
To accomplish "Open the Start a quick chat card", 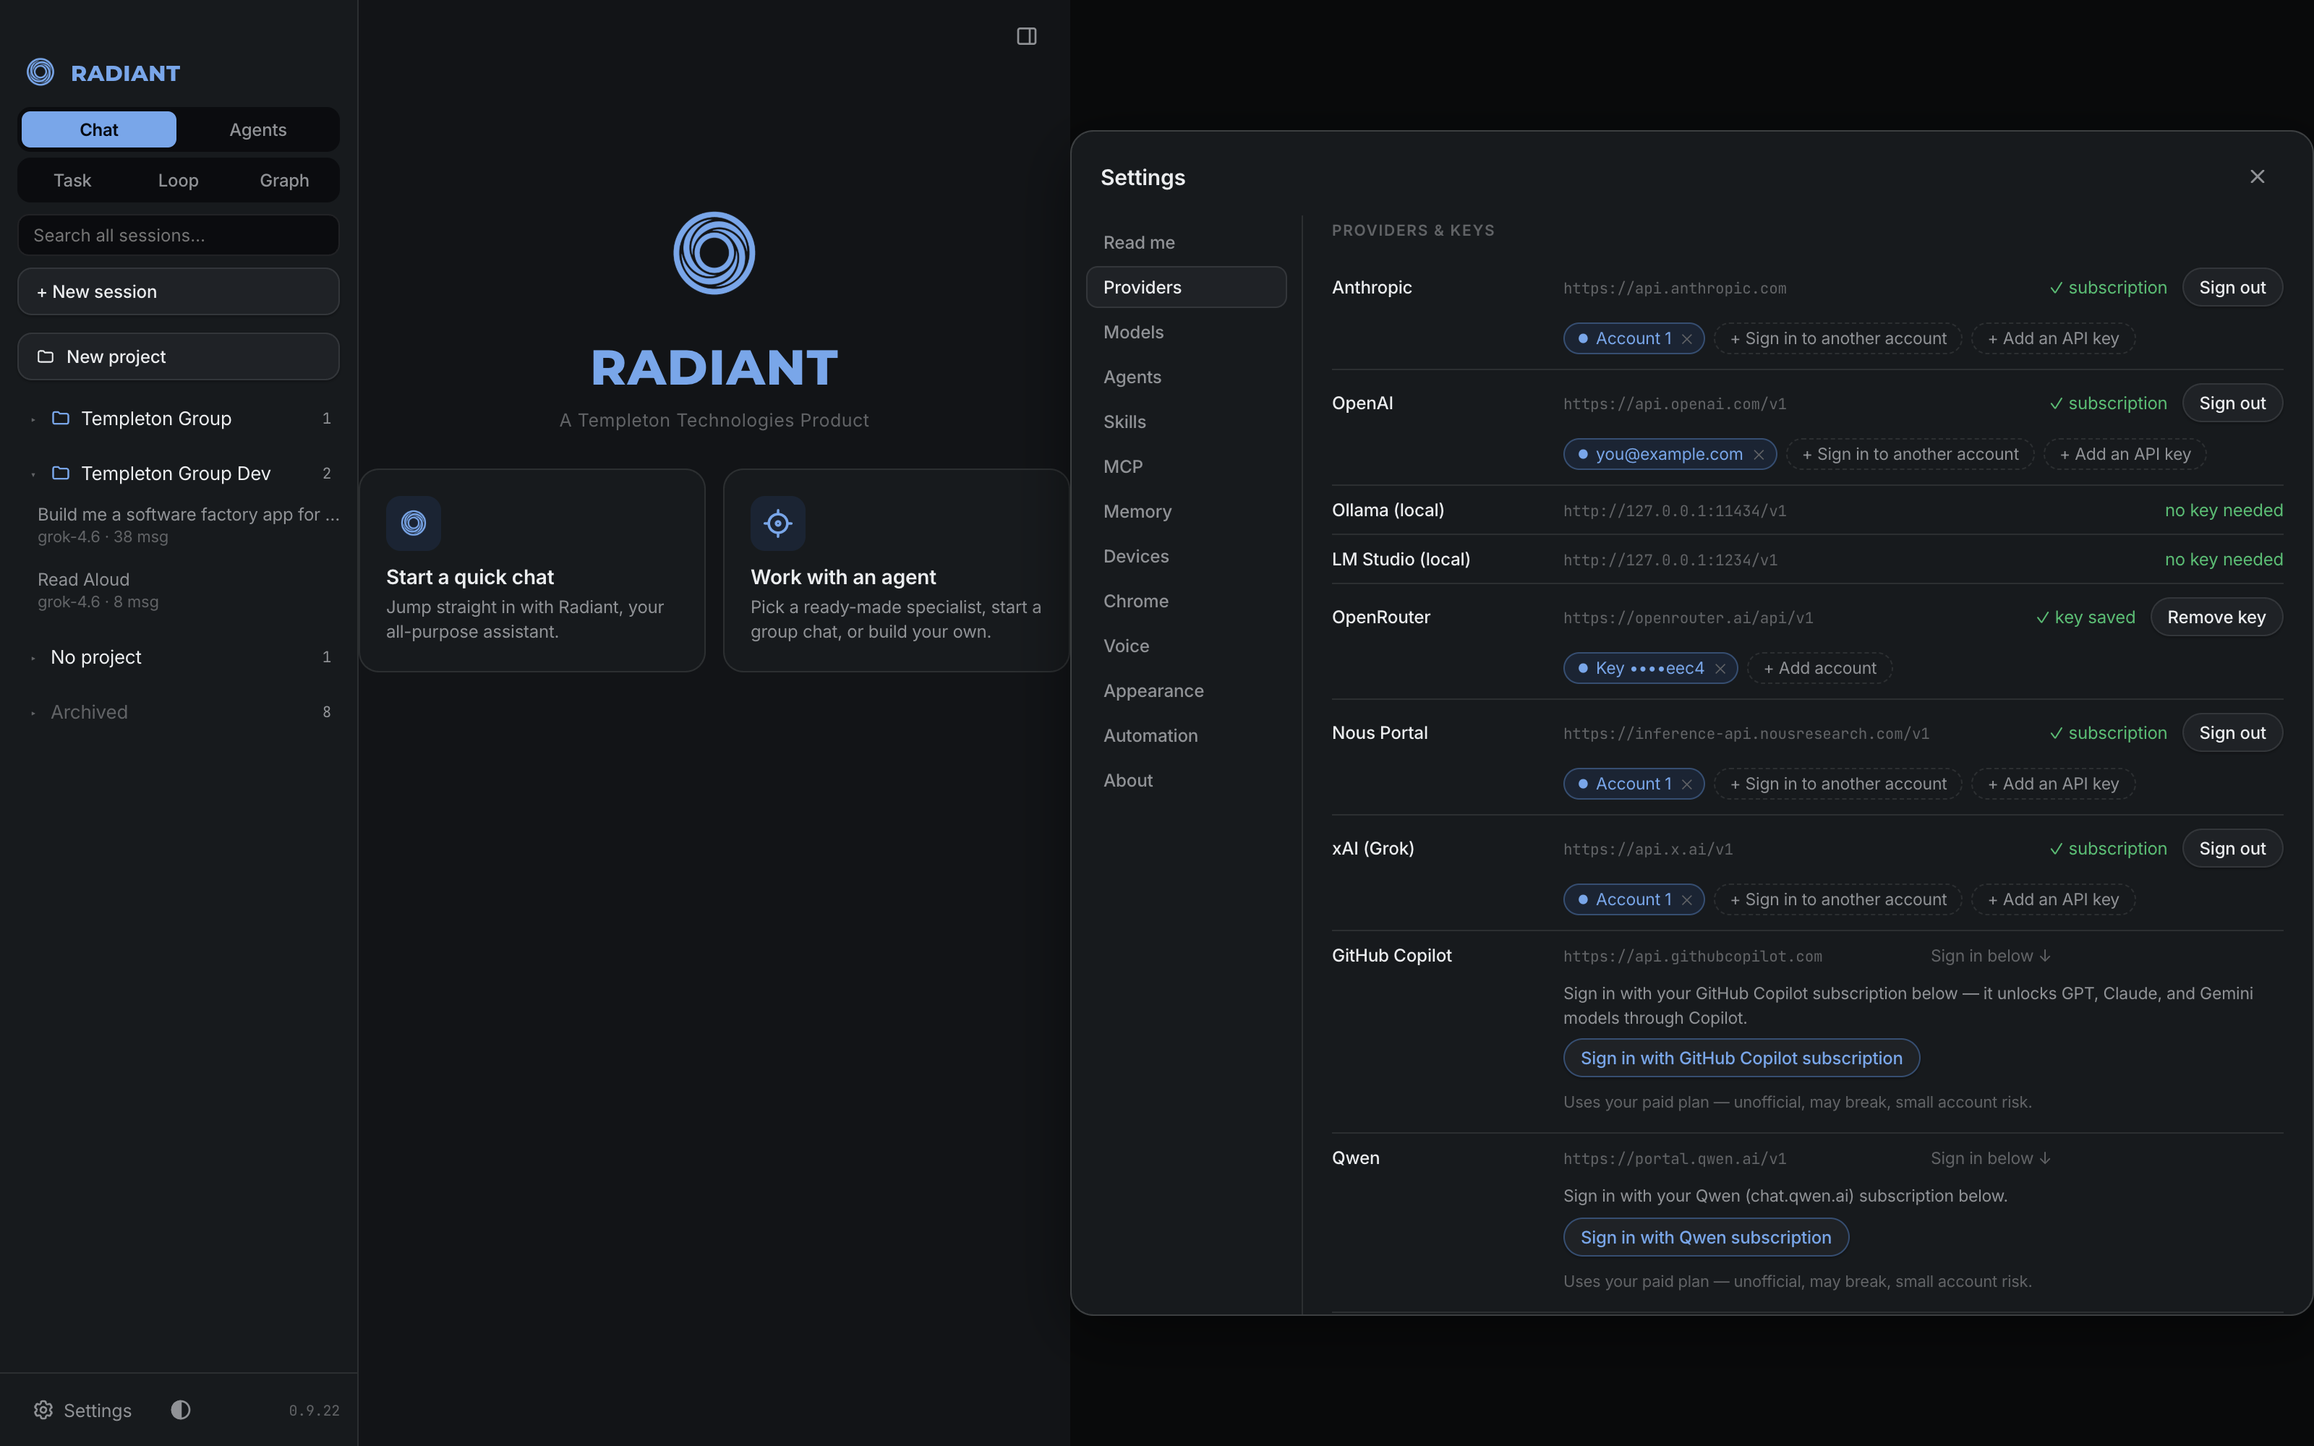I will click(531, 571).
